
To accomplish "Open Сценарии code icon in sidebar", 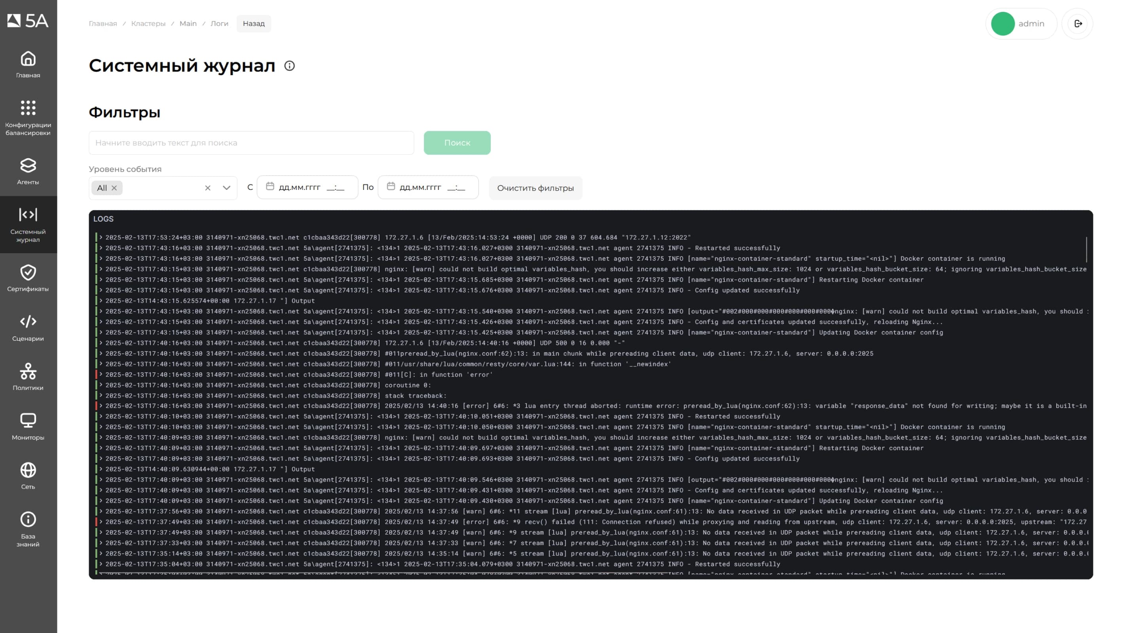I will (x=28, y=322).
